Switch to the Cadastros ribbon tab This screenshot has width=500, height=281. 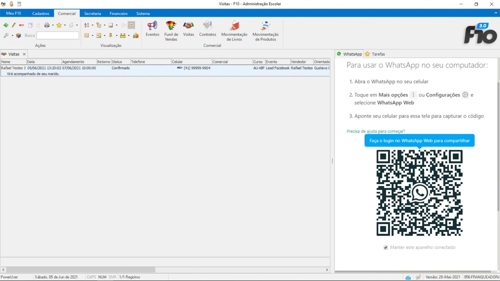click(41, 14)
